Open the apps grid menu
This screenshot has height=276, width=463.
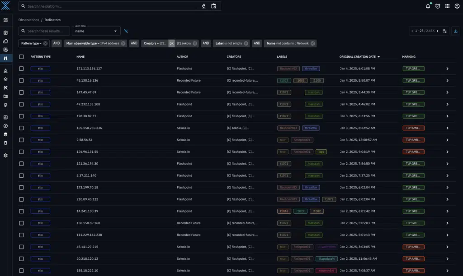pos(448,6)
